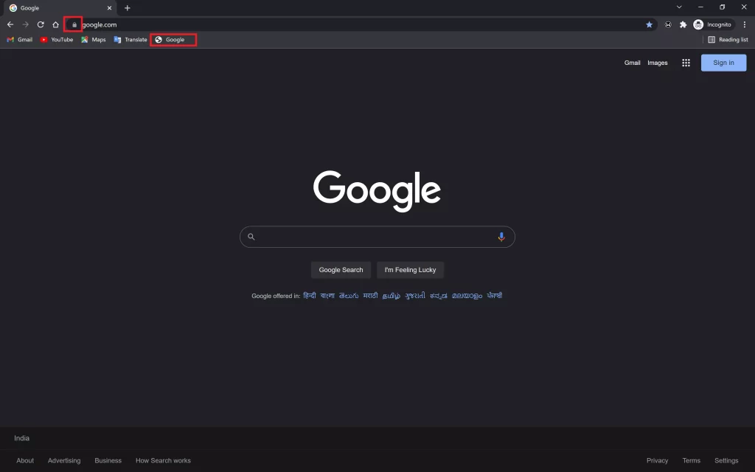Screen dimensions: 755x472
Task: Open the Reading list panel
Action: (728, 40)
